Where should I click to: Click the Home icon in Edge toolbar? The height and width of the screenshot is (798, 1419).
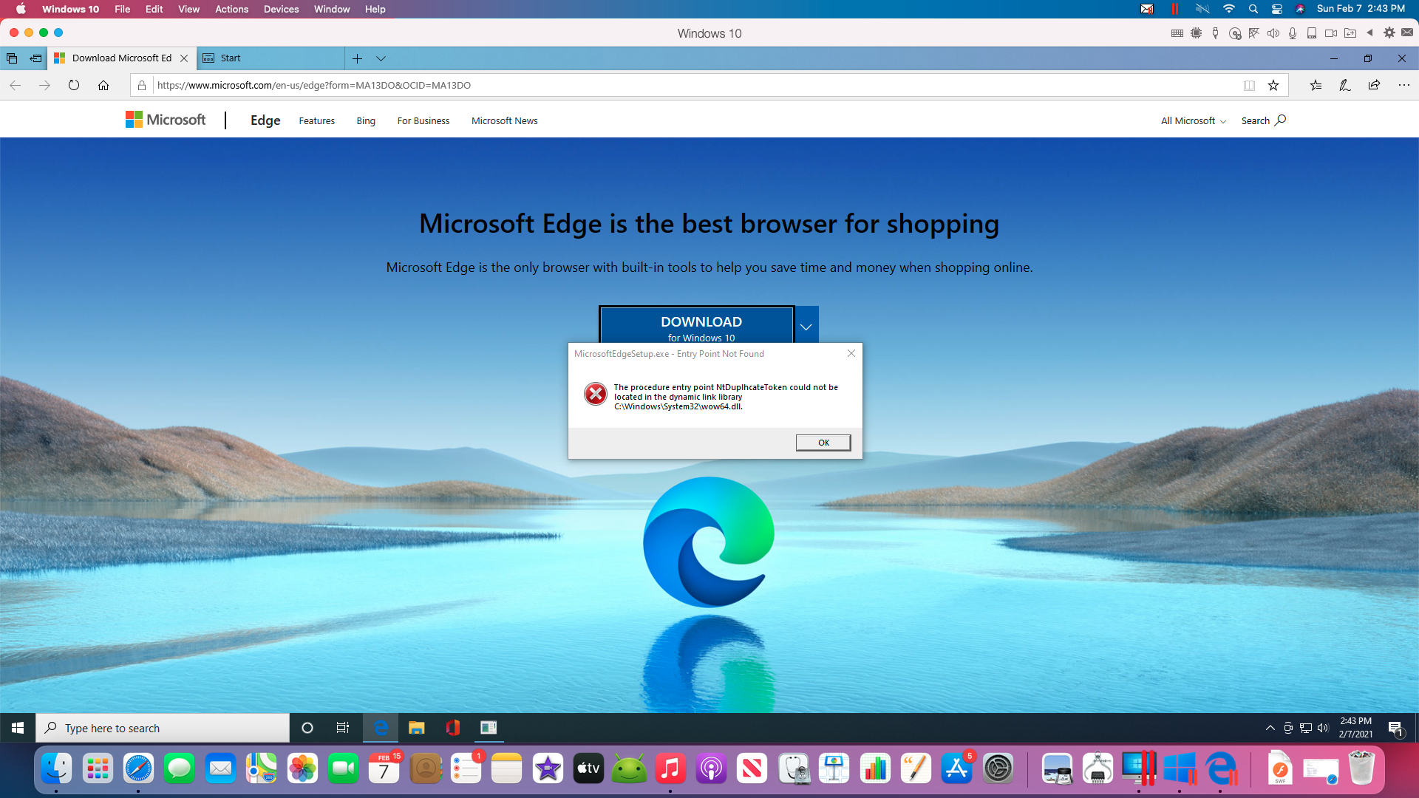tap(103, 85)
